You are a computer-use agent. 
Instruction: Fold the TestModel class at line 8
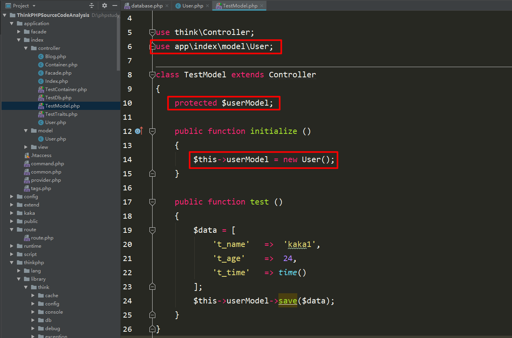(x=153, y=75)
